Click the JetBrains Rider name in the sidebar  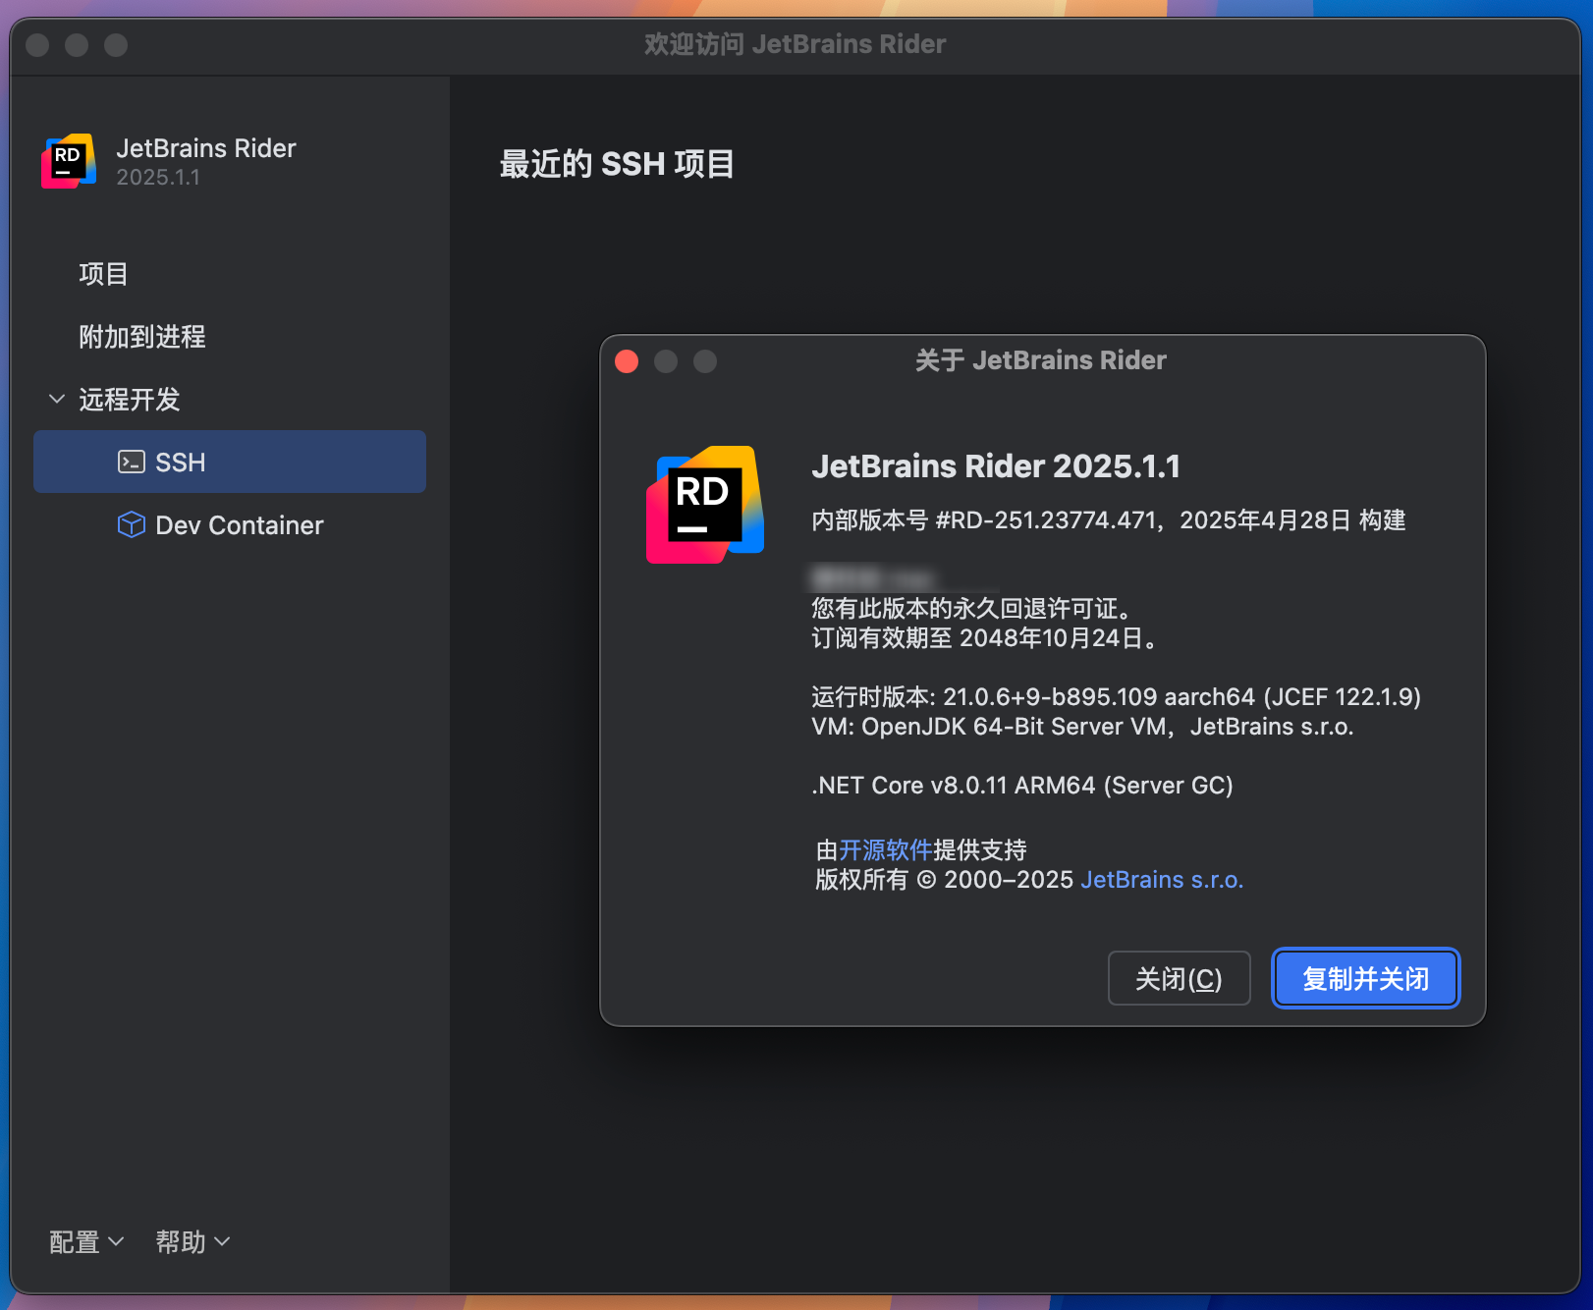click(206, 148)
